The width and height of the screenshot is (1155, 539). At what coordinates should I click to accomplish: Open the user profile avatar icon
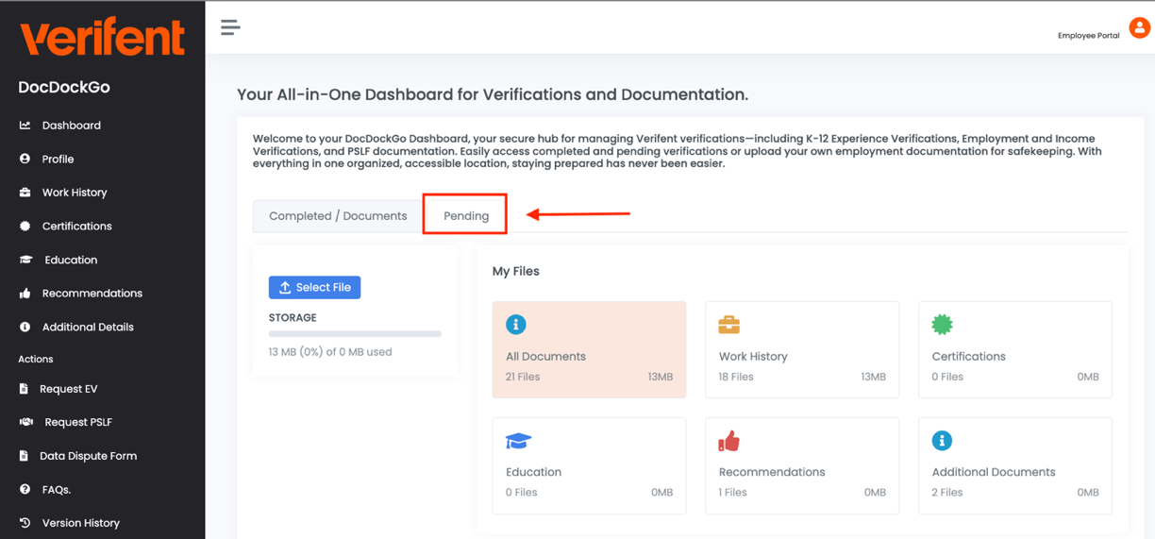coord(1139,28)
